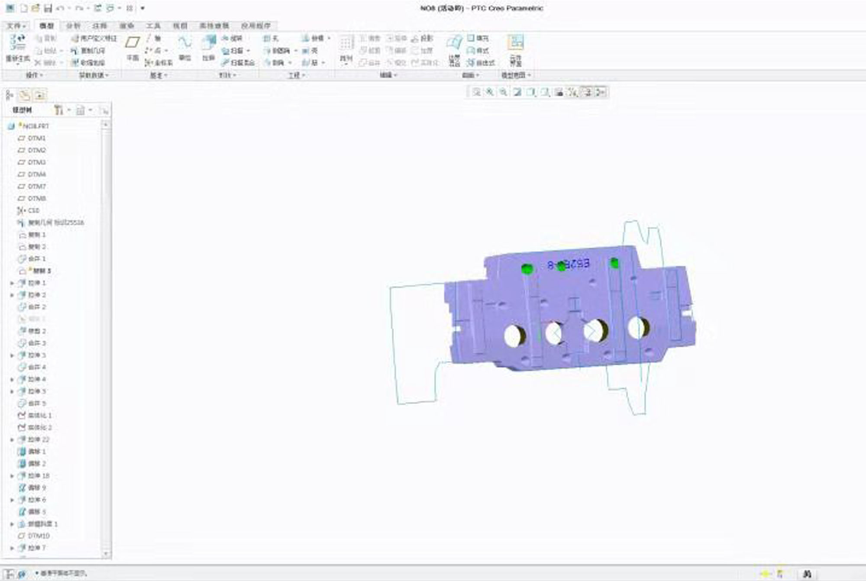Open the File menu
The width and height of the screenshot is (866, 581).
click(16, 26)
